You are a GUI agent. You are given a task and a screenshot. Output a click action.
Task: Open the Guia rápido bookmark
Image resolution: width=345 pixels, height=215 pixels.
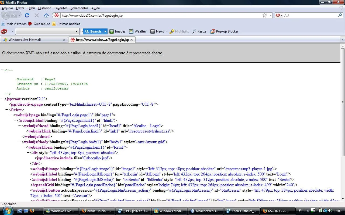click(39, 24)
